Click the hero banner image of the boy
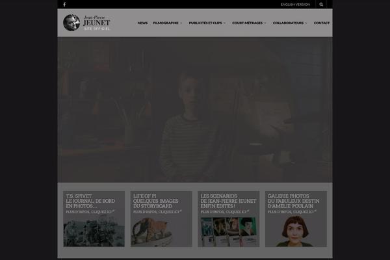The width and height of the screenshot is (390, 260). tap(195, 110)
